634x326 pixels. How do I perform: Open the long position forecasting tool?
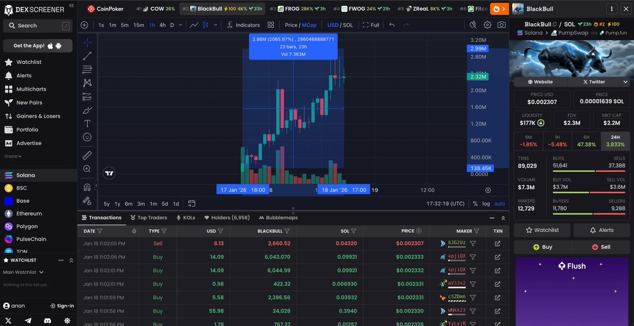pyautogui.click(x=87, y=97)
